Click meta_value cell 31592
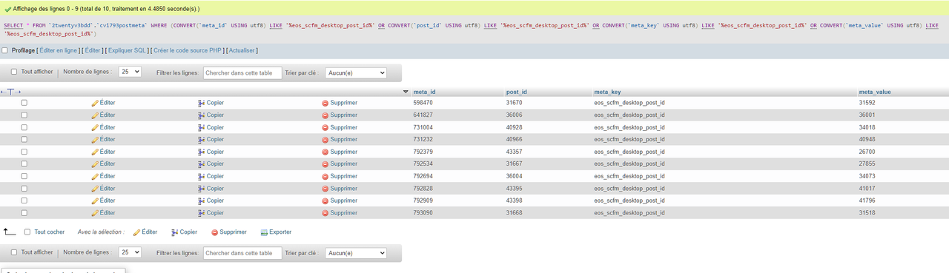 [x=867, y=103]
